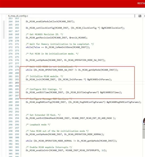Click line number 283 in the gutter

[x=17, y=83]
